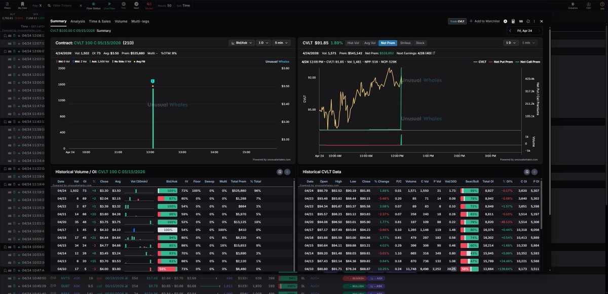The image size is (608, 294).
Task: Open Columns settings icon
Action: click(573, 6)
